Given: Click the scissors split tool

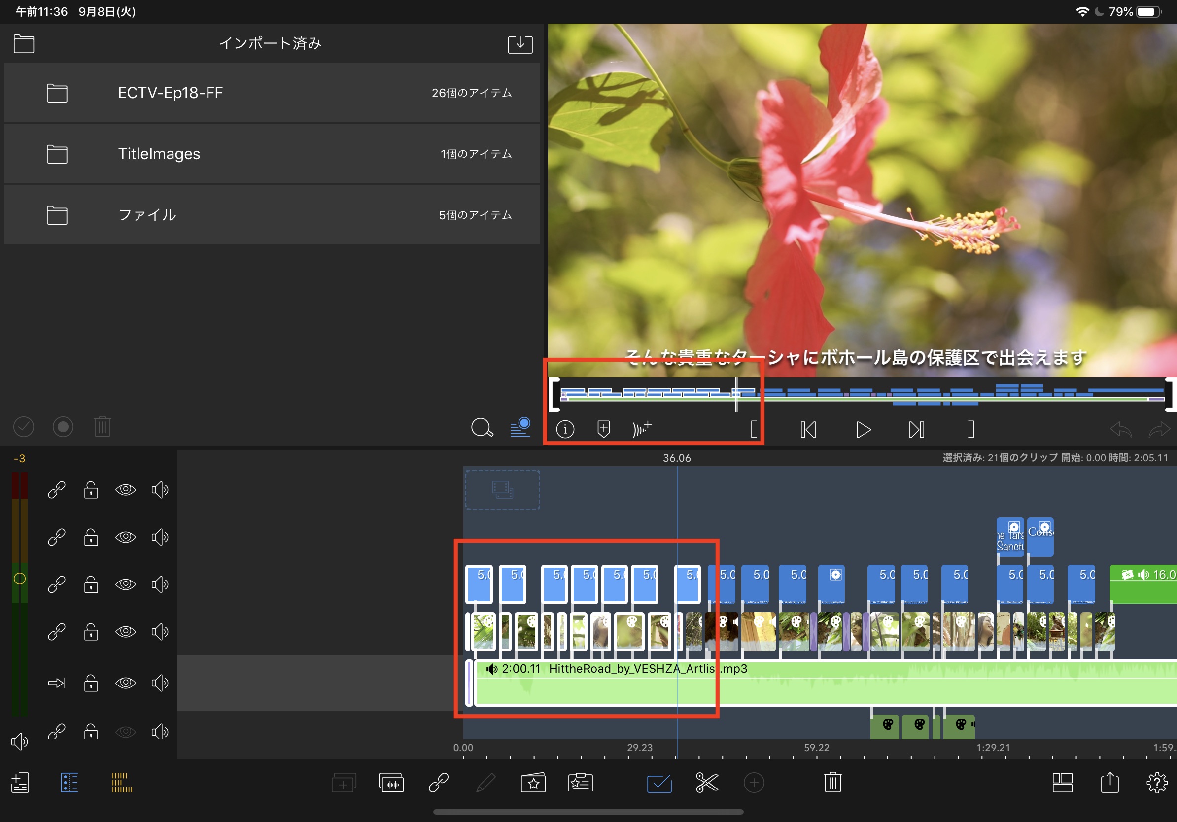Looking at the screenshot, I should (706, 783).
